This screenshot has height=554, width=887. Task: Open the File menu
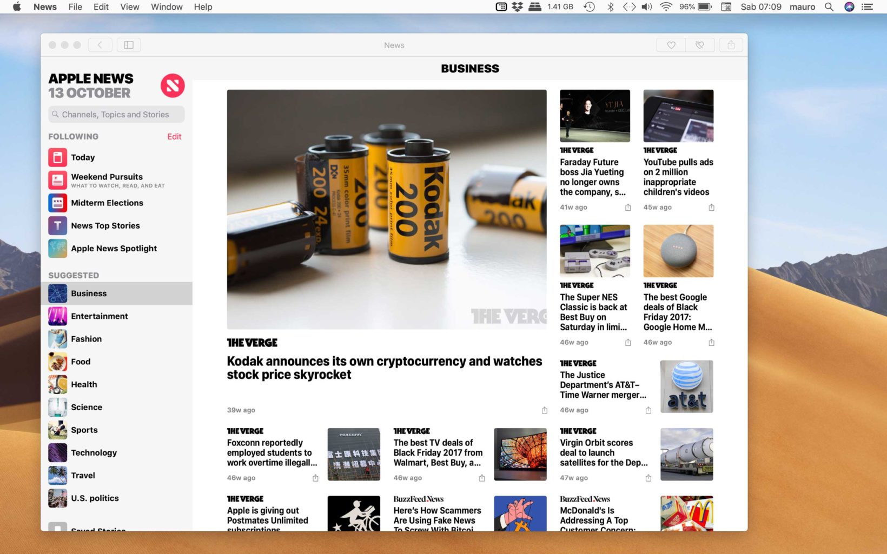pyautogui.click(x=75, y=7)
